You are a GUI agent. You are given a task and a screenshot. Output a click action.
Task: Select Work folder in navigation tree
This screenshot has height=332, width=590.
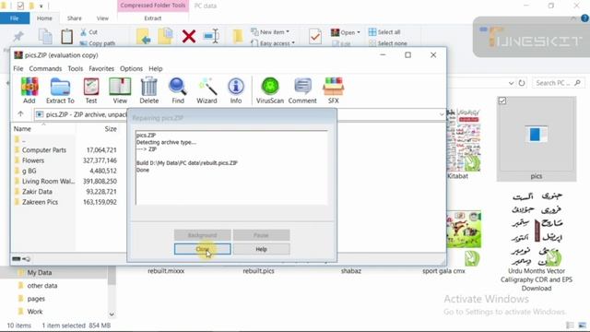(x=35, y=312)
